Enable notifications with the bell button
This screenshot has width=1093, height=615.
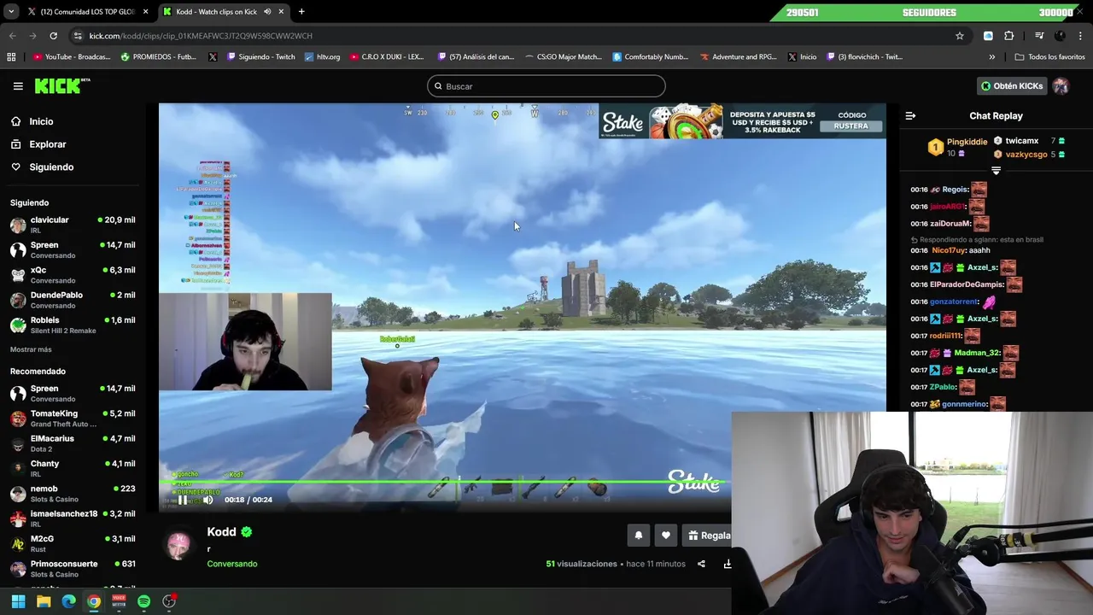click(x=638, y=536)
